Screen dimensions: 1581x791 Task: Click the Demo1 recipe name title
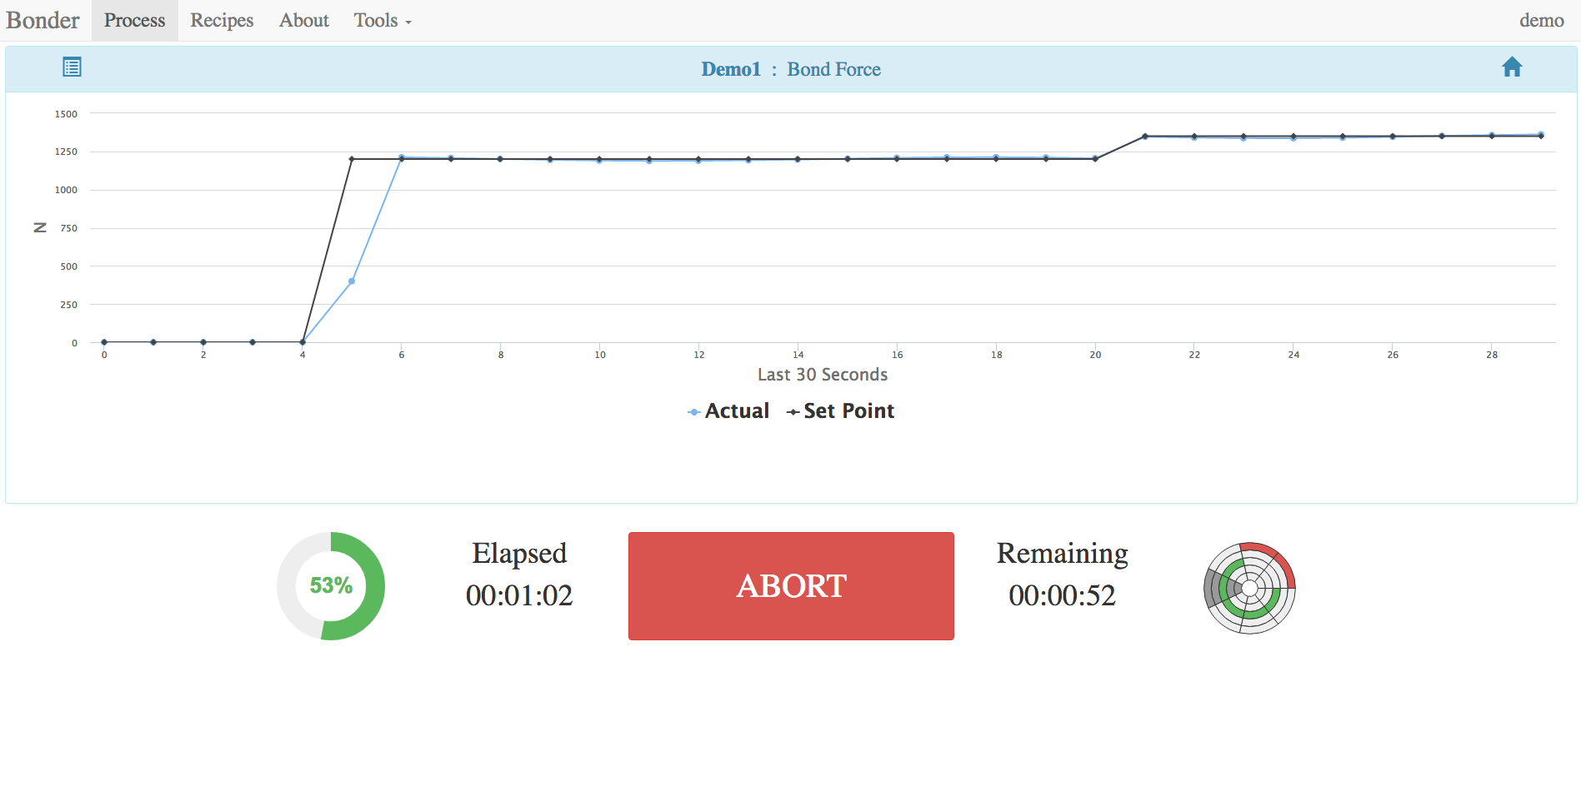pyautogui.click(x=731, y=69)
